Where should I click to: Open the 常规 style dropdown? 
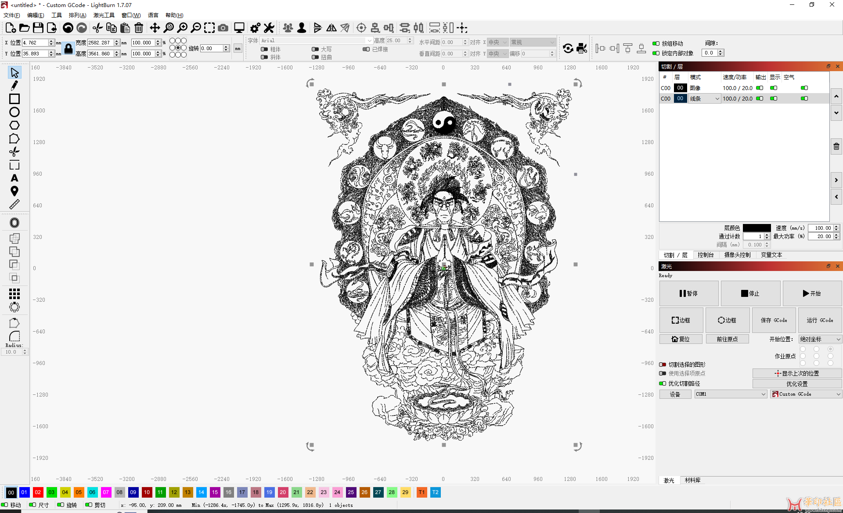(x=533, y=42)
